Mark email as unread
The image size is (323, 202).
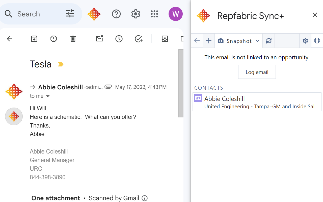tap(100, 39)
